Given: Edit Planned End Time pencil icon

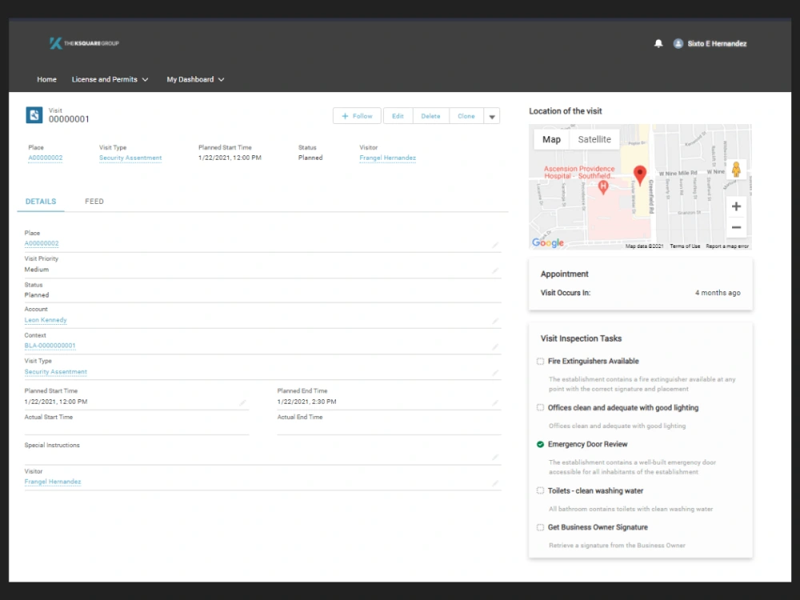Looking at the screenshot, I should 495,403.
